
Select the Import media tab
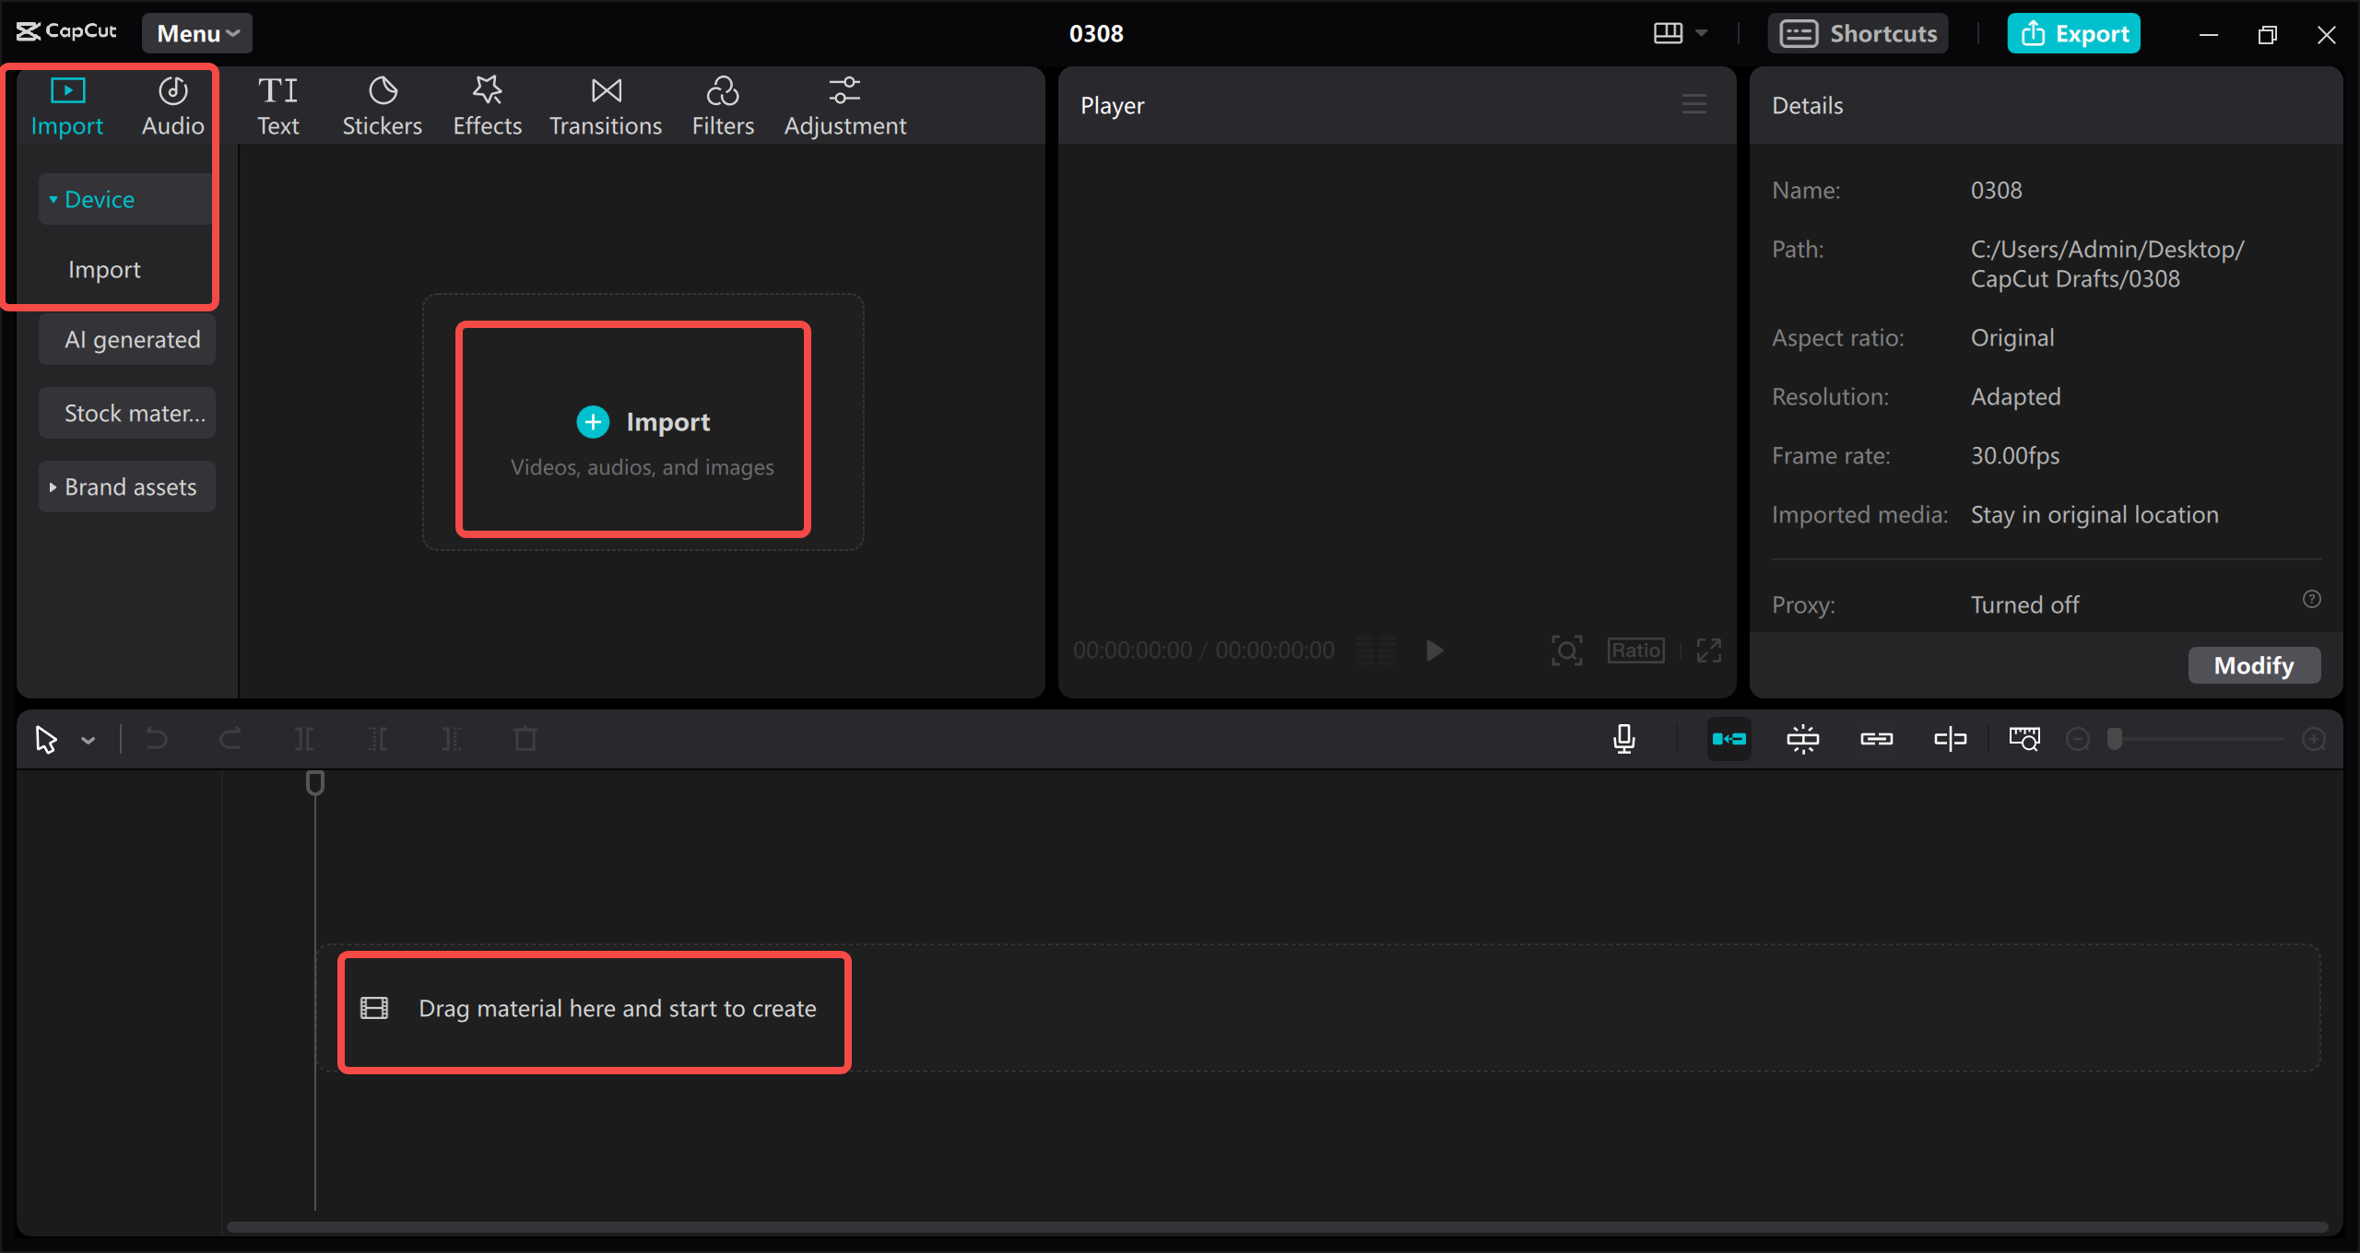coord(67,106)
